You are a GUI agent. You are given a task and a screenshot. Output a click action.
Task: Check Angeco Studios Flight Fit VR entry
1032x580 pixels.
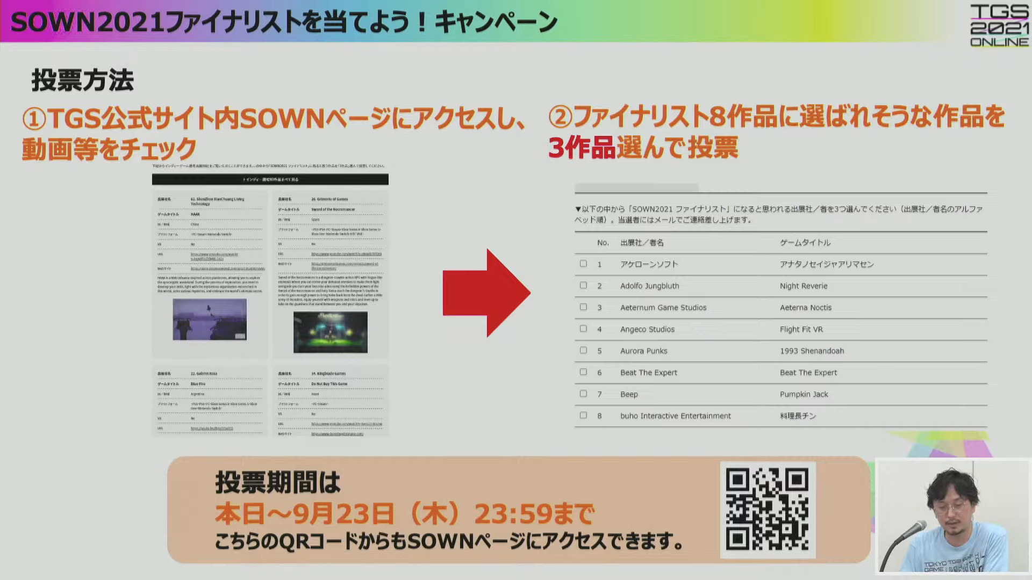click(583, 329)
